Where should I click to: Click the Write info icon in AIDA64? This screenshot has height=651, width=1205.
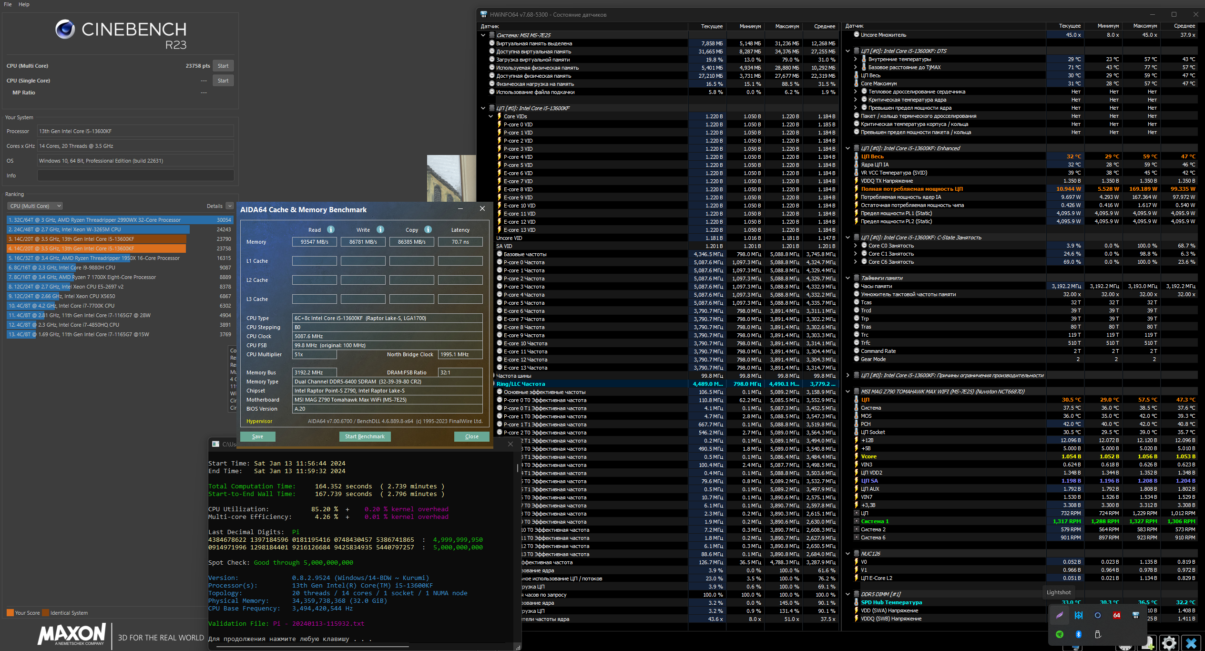(x=380, y=229)
